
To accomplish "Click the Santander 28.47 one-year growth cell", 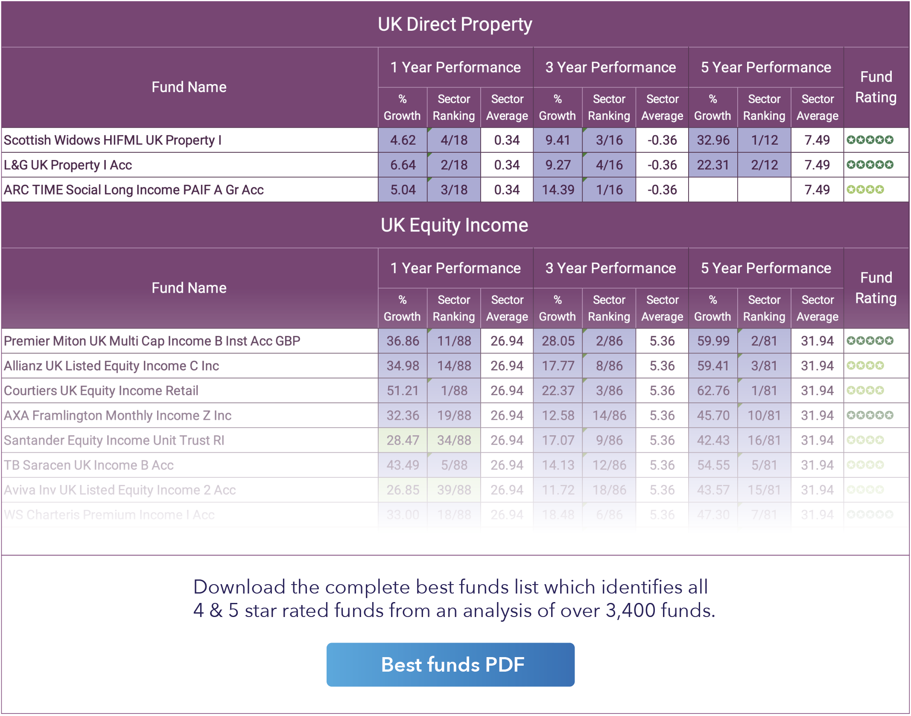I will click(x=403, y=440).
